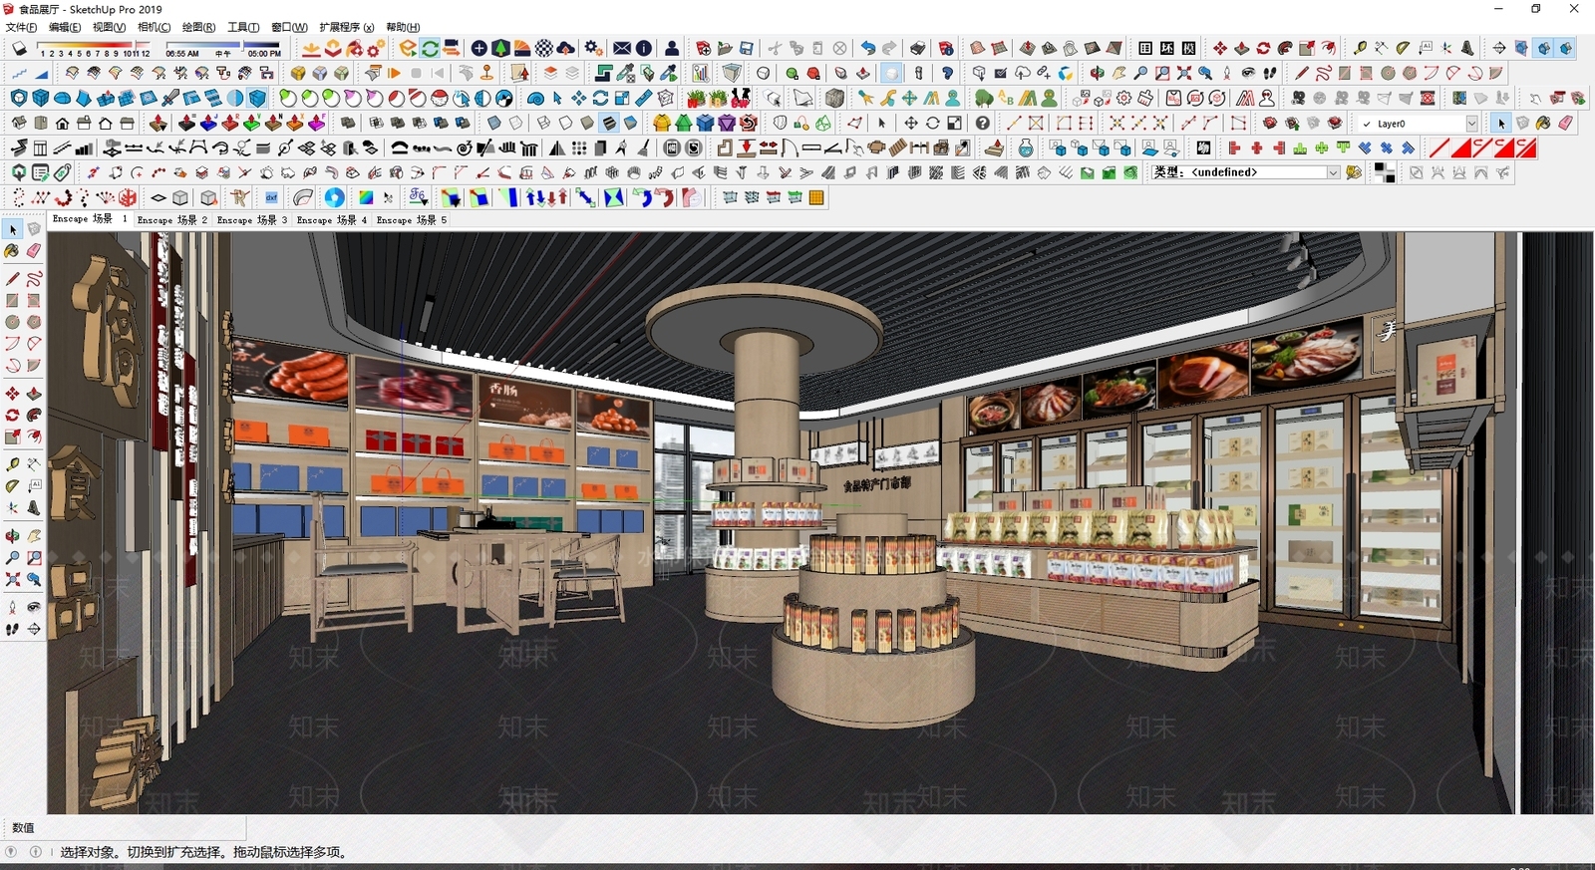Open Enscape settings gears icon
Viewport: 1595px width, 870px height.
(x=593, y=48)
